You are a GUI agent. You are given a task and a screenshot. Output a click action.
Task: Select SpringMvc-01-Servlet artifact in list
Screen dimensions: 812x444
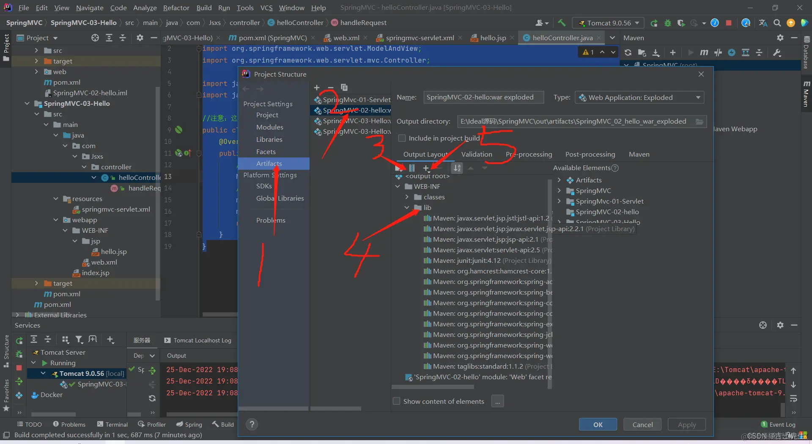352,99
